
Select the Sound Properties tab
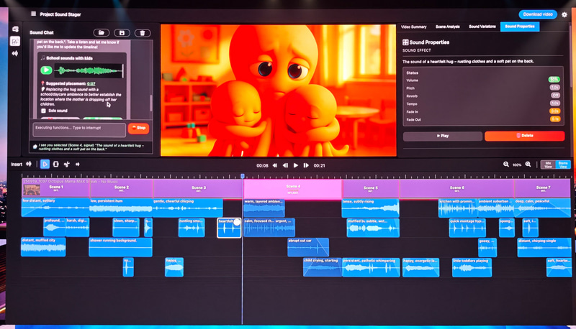tap(519, 27)
